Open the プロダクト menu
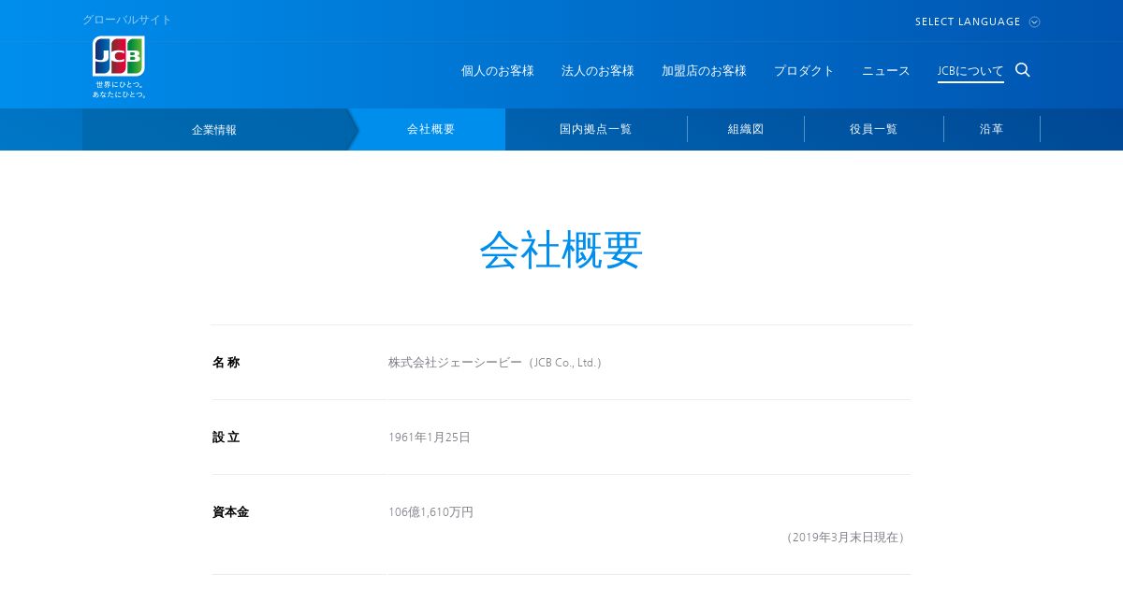 [804, 71]
